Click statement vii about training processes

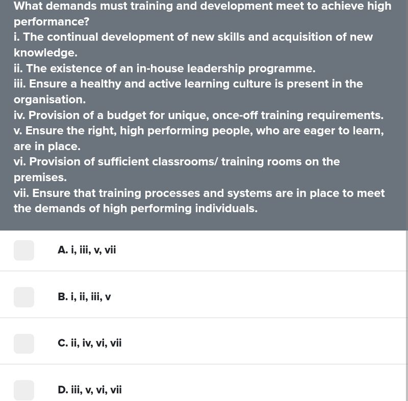(199, 200)
